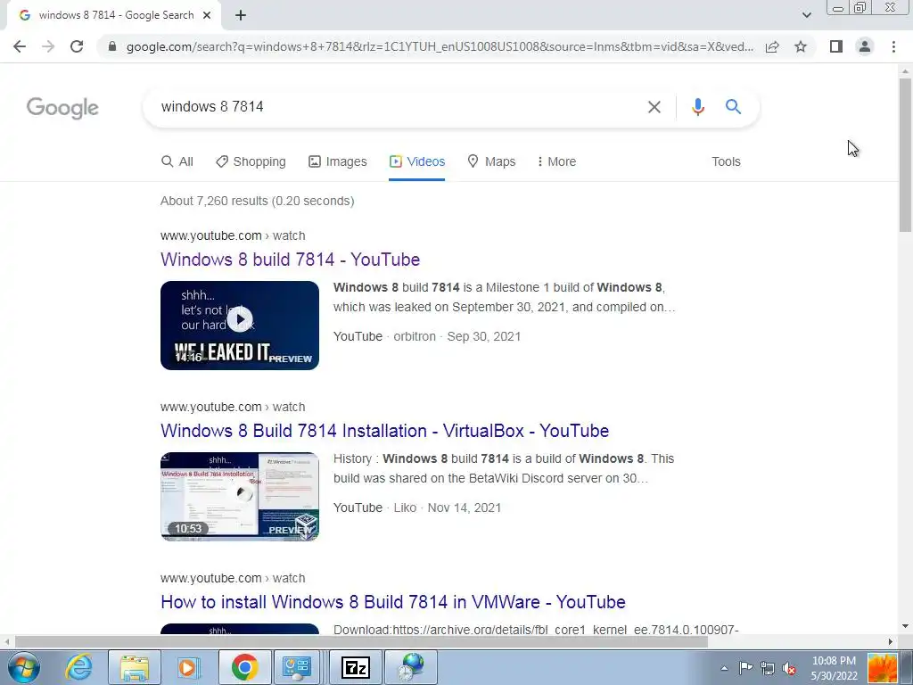Open the globe and clock taskbar program
This screenshot has height=685, width=913.
tap(411, 667)
